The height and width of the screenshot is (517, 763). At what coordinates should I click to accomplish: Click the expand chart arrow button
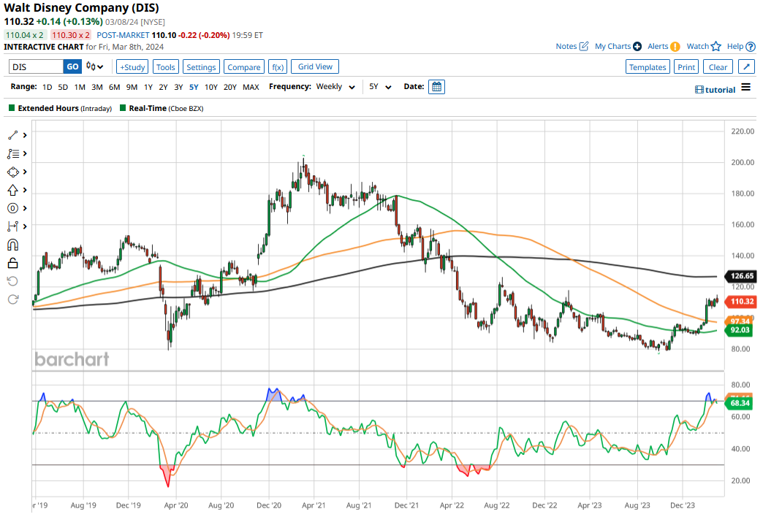[746, 67]
